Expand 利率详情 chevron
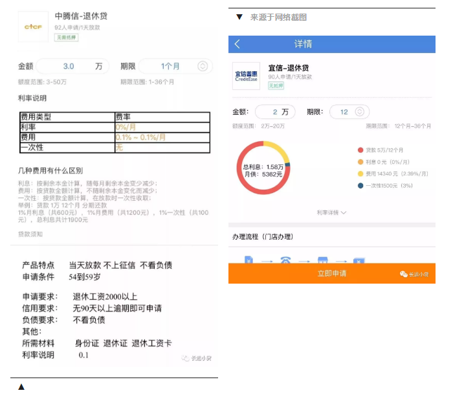The image size is (453, 395). (344, 212)
